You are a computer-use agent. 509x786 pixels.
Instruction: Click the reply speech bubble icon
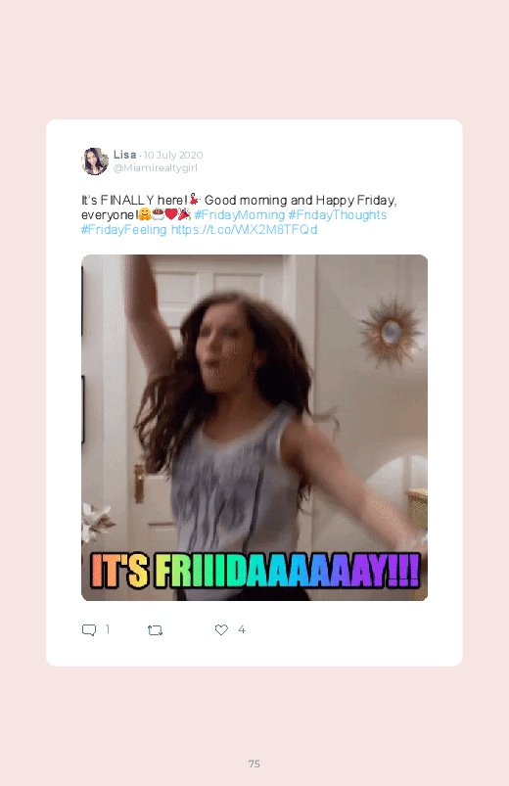point(89,630)
